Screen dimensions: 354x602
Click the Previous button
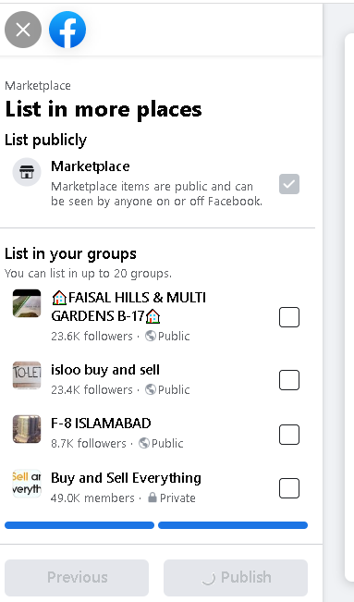pyautogui.click(x=77, y=577)
